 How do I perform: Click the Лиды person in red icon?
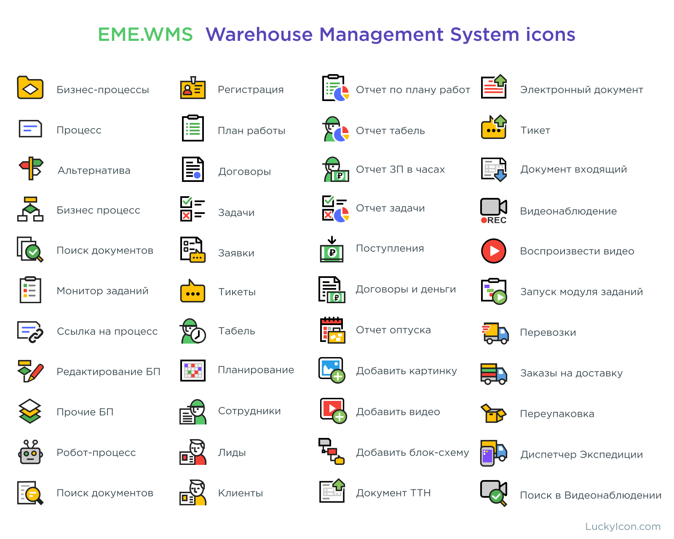(x=193, y=452)
